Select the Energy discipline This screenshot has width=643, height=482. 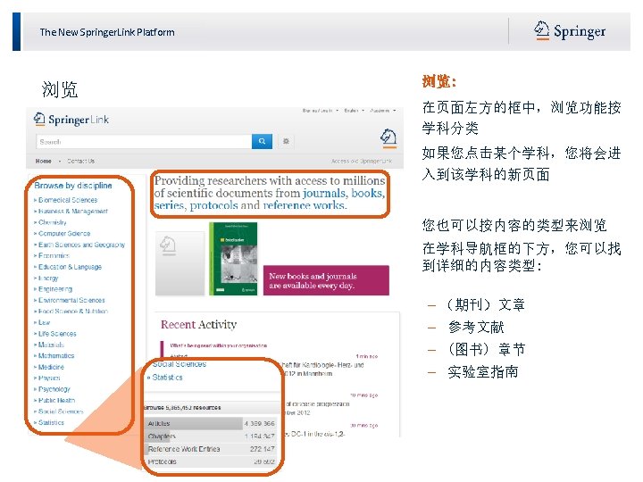48,278
